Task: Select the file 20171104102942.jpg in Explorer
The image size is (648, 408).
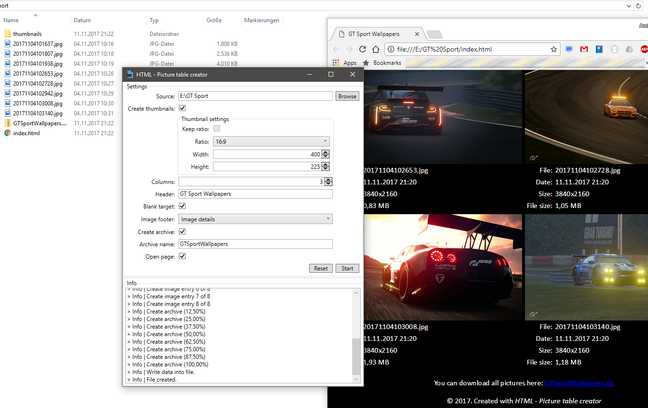Action: click(38, 94)
